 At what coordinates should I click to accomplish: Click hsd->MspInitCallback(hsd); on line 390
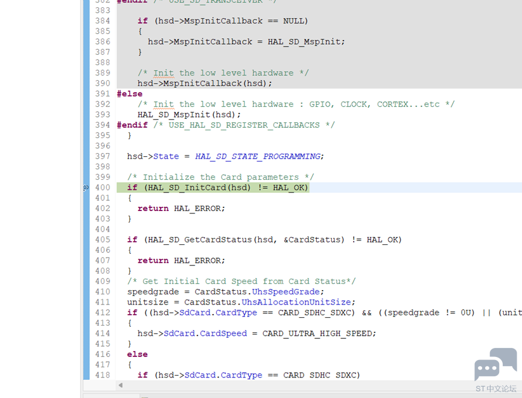(x=205, y=84)
